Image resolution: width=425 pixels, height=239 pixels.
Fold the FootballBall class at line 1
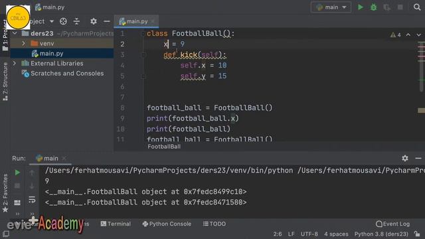coord(143,34)
